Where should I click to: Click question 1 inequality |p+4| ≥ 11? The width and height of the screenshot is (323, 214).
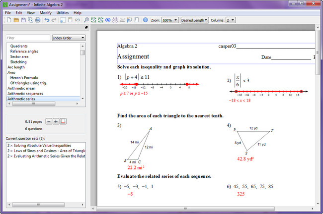coord(137,77)
